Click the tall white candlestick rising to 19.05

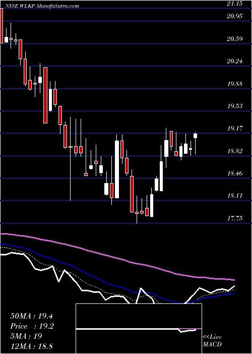pyautogui.click(x=117, y=169)
